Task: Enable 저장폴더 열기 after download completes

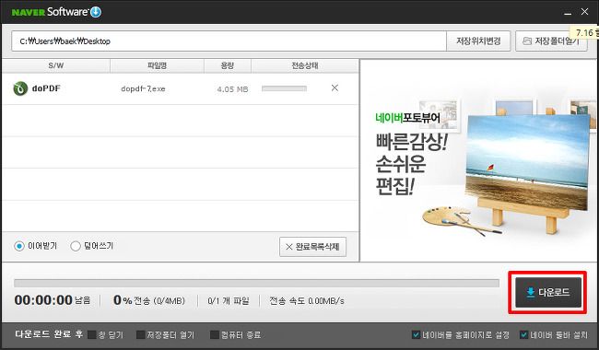Action: pos(141,335)
